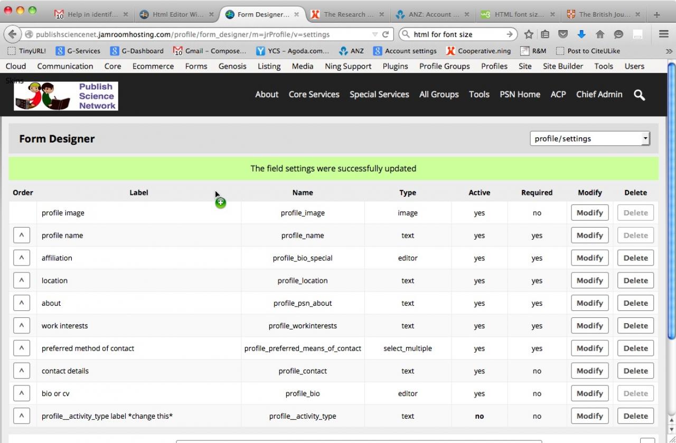
Task: Open the URL bar history dropdown arrow
Action: [375, 34]
